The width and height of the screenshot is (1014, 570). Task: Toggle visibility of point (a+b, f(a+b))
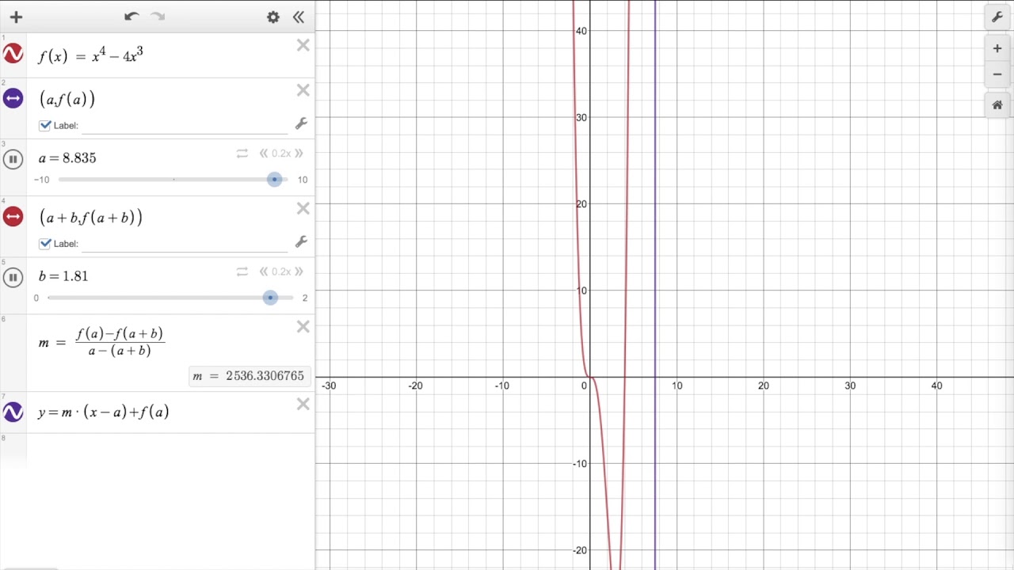pos(13,216)
